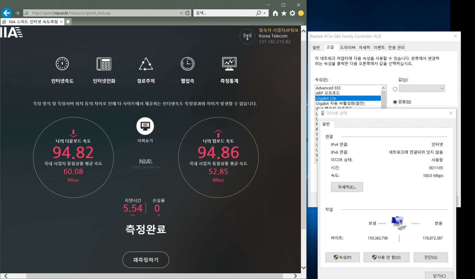Switch to 이벤트 tab
Screen dimensions: 475x279
coord(379,47)
